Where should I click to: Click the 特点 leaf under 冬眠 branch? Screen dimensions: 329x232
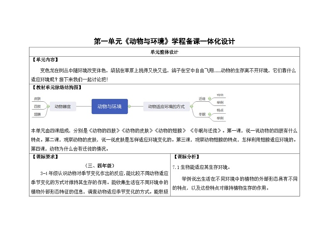click(220, 110)
